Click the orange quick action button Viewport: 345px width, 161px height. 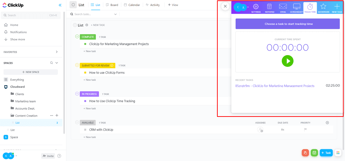pyautogui.click(x=305, y=153)
